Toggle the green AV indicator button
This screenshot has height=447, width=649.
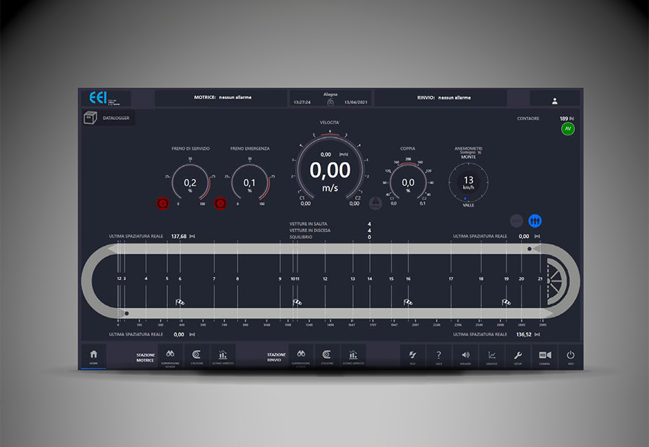[568, 129]
